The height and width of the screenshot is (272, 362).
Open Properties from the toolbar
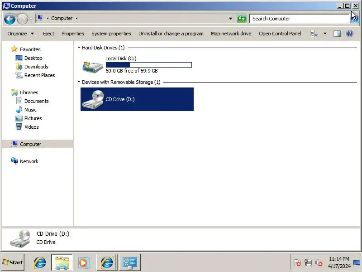click(73, 34)
